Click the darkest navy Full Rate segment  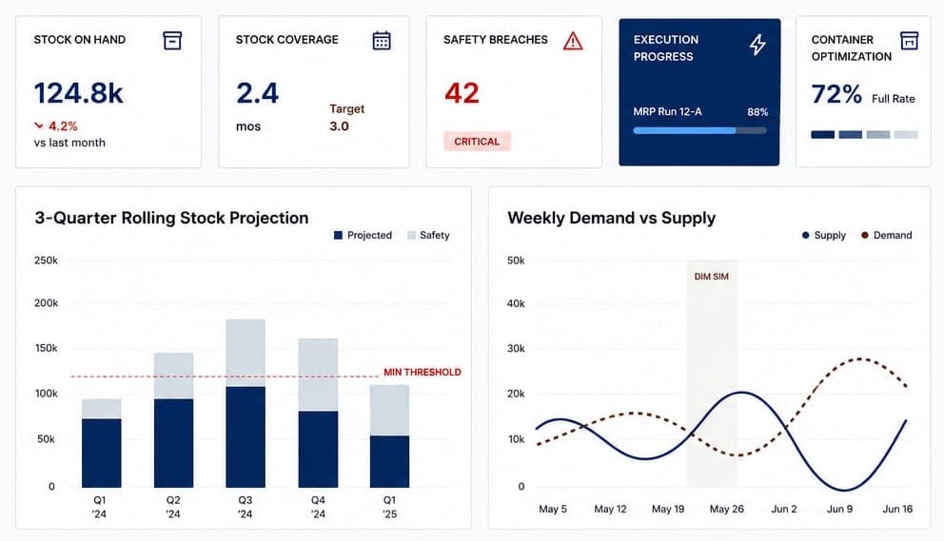(822, 135)
